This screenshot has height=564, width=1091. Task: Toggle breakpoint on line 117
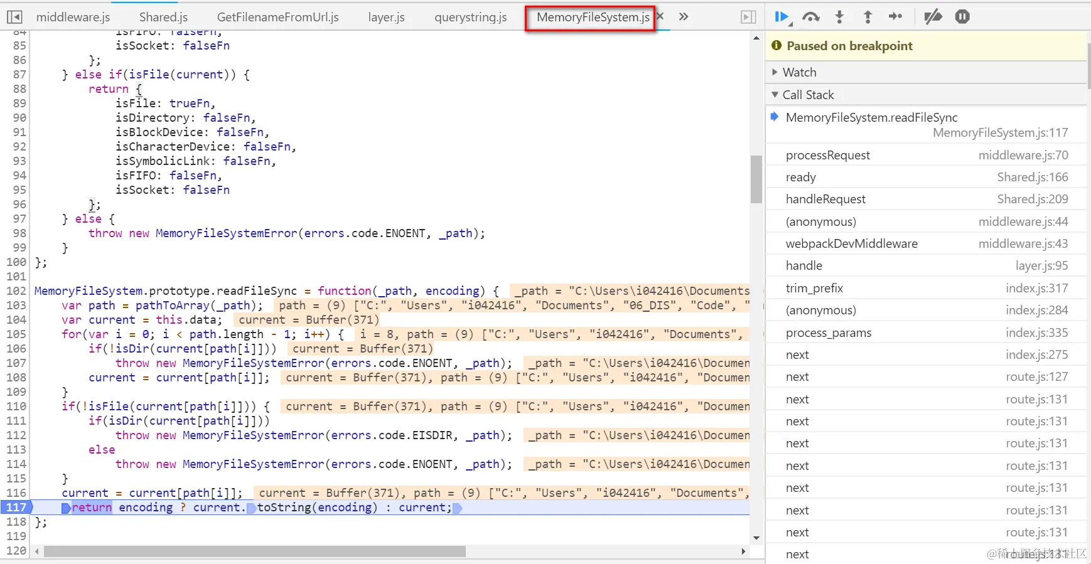click(x=16, y=507)
